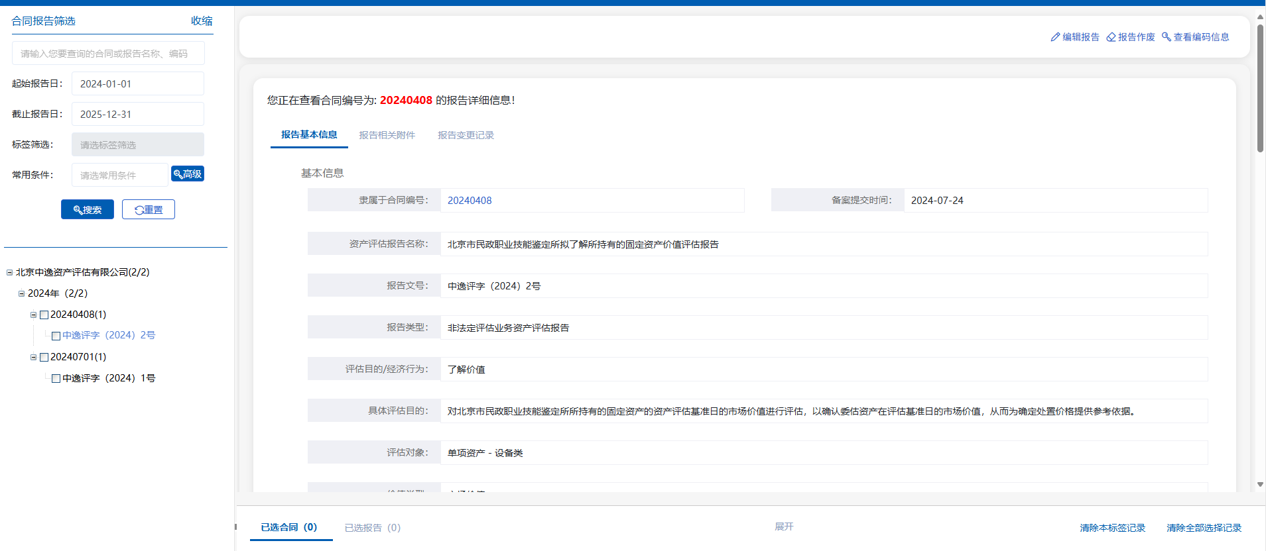Select the checkbox for contract 20240701
Viewport: 1266px width, 551px height.
coord(44,357)
